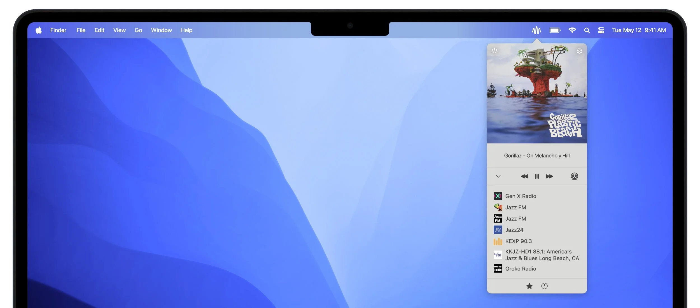Click the Wi-Fi status icon
The image size is (700, 308).
tap(572, 30)
